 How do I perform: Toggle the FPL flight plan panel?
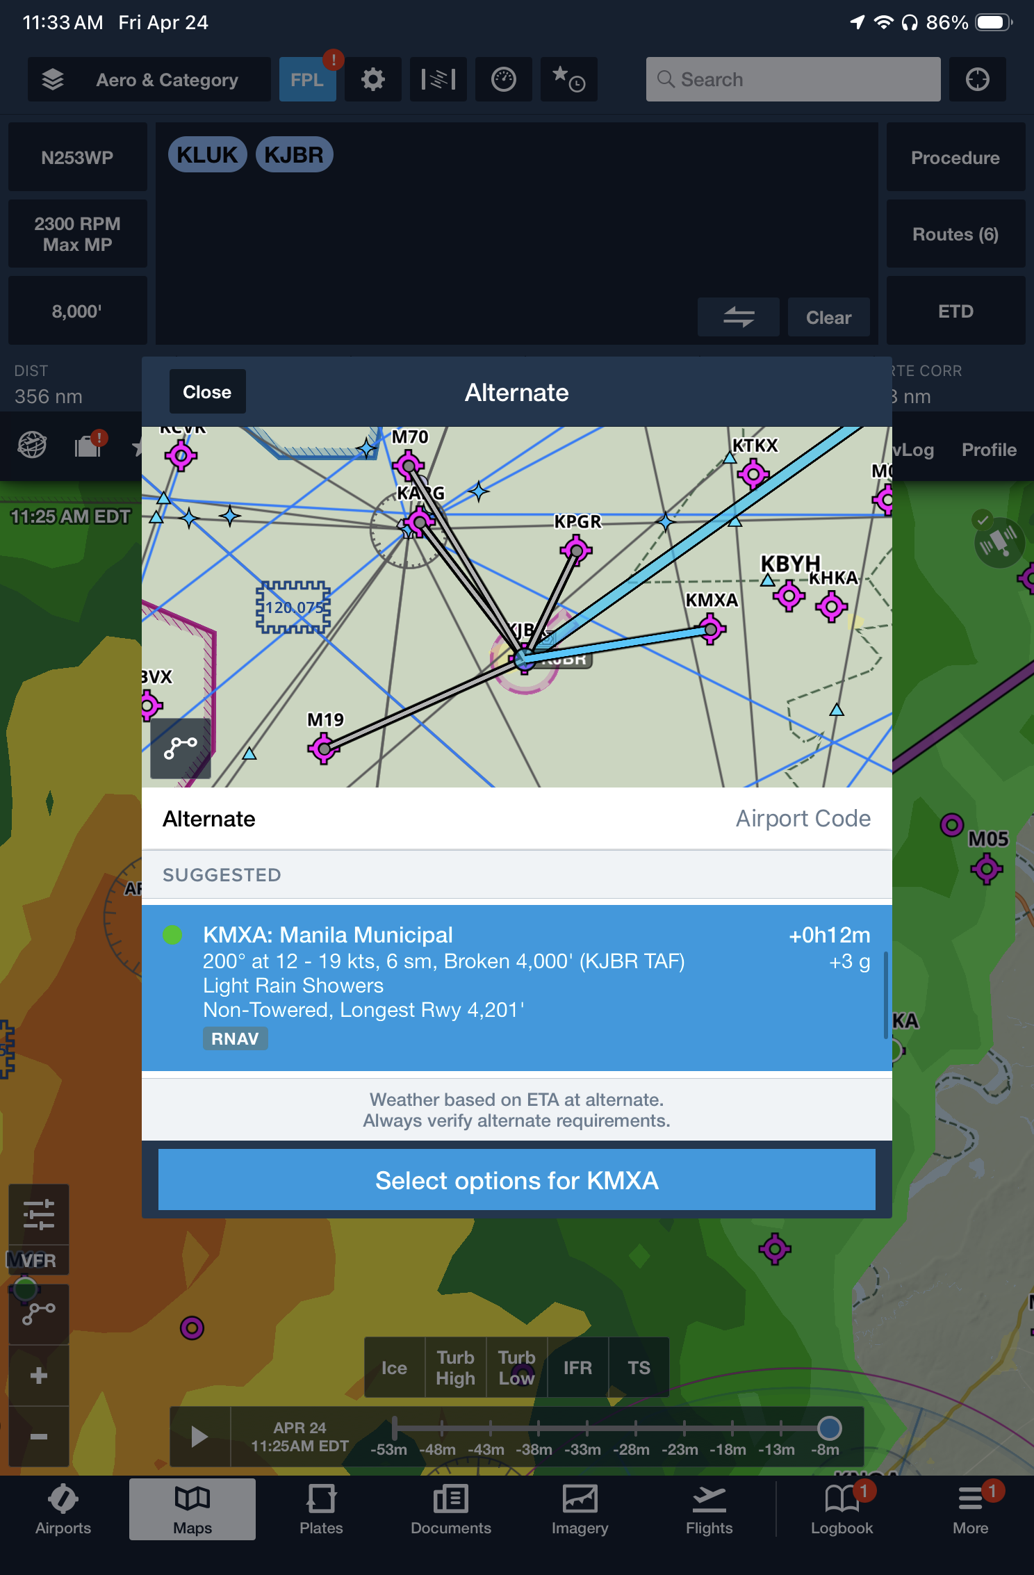tap(307, 80)
